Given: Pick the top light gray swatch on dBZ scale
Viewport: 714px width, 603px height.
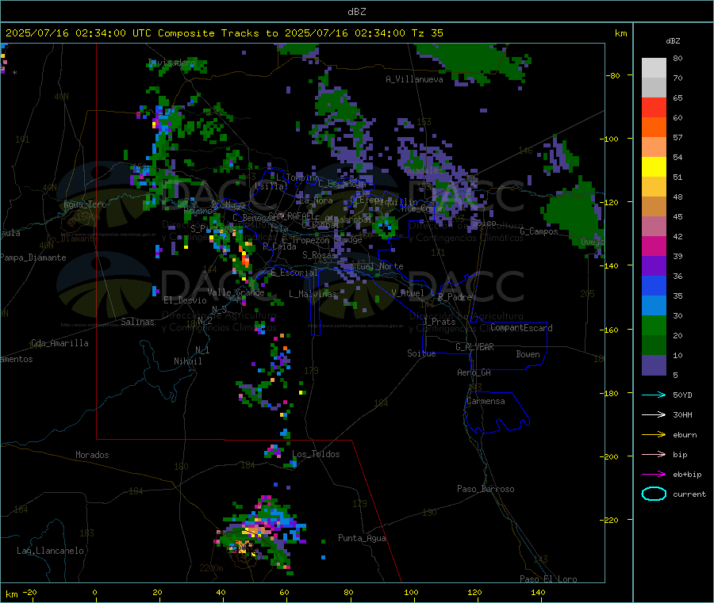Looking at the screenshot, I should [x=654, y=68].
